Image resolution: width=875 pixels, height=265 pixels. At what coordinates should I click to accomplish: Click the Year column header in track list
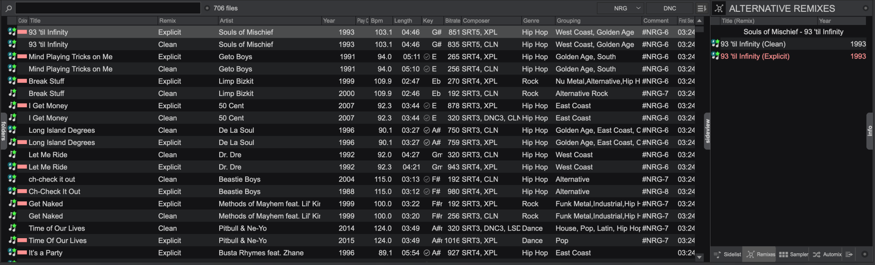(339, 20)
